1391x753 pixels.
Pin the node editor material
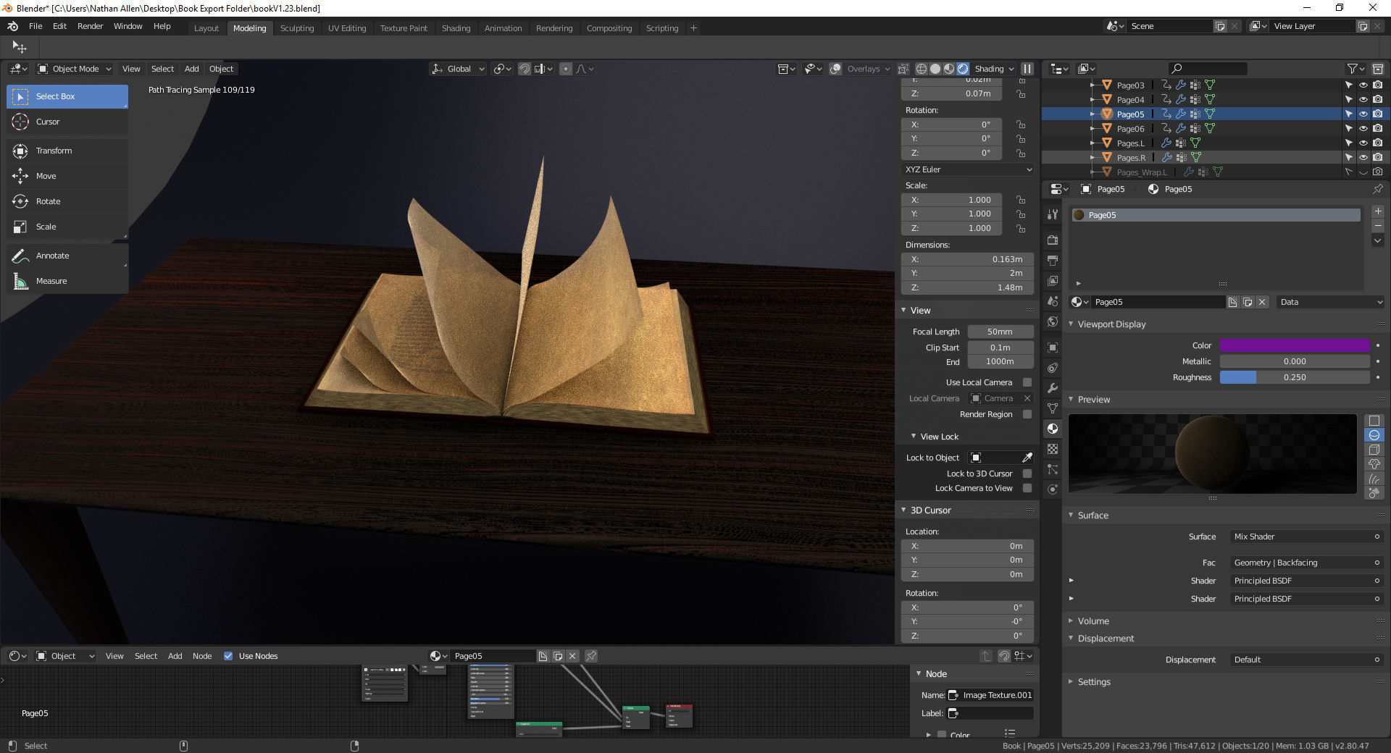pos(591,656)
